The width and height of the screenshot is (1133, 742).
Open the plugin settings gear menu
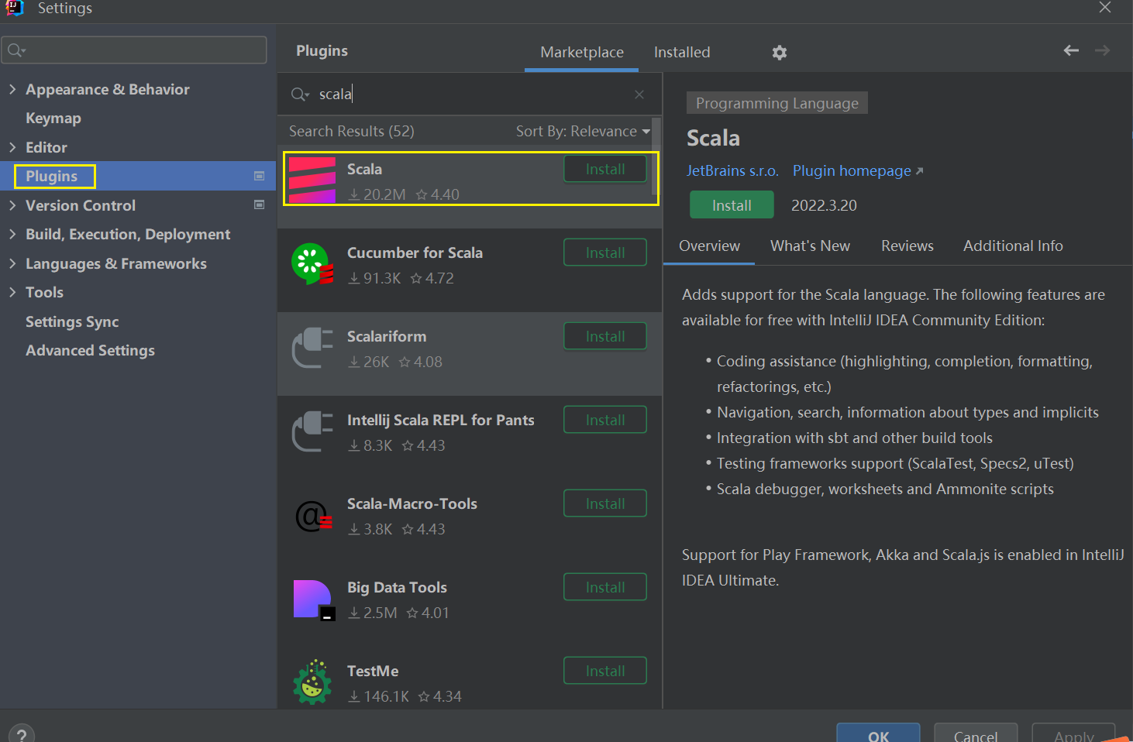tap(780, 53)
